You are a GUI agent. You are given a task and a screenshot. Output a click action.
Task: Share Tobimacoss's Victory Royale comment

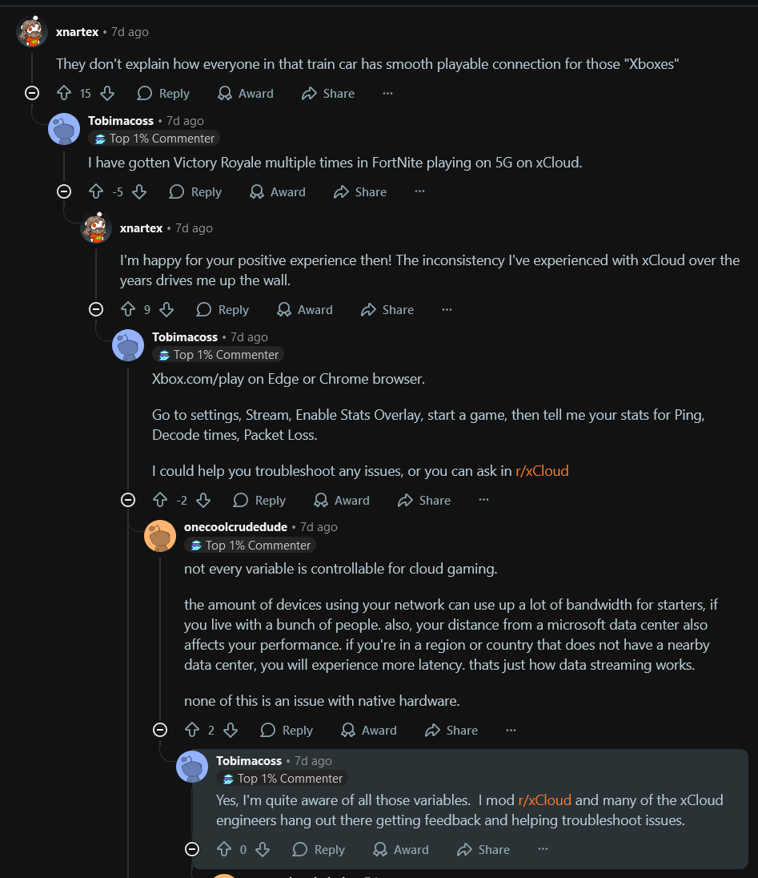[360, 192]
